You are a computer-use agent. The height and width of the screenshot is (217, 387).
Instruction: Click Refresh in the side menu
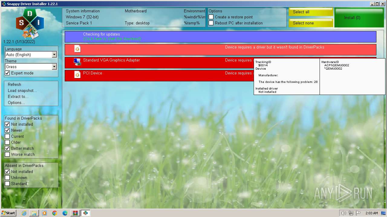(15, 85)
